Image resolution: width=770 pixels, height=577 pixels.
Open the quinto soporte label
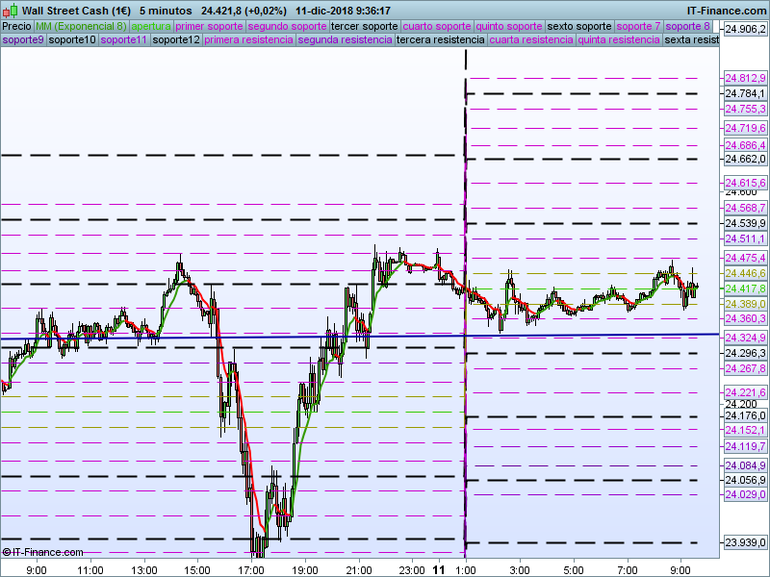(509, 26)
